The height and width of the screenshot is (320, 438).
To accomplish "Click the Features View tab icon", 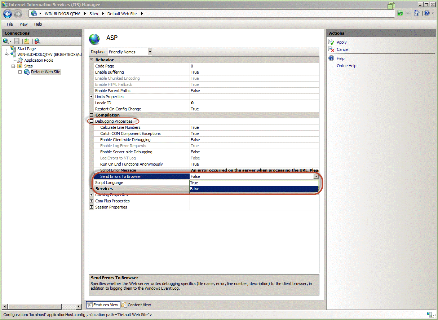I will tap(89, 305).
